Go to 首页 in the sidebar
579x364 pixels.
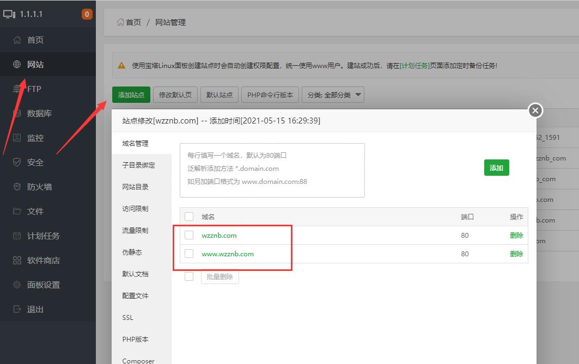coord(35,40)
